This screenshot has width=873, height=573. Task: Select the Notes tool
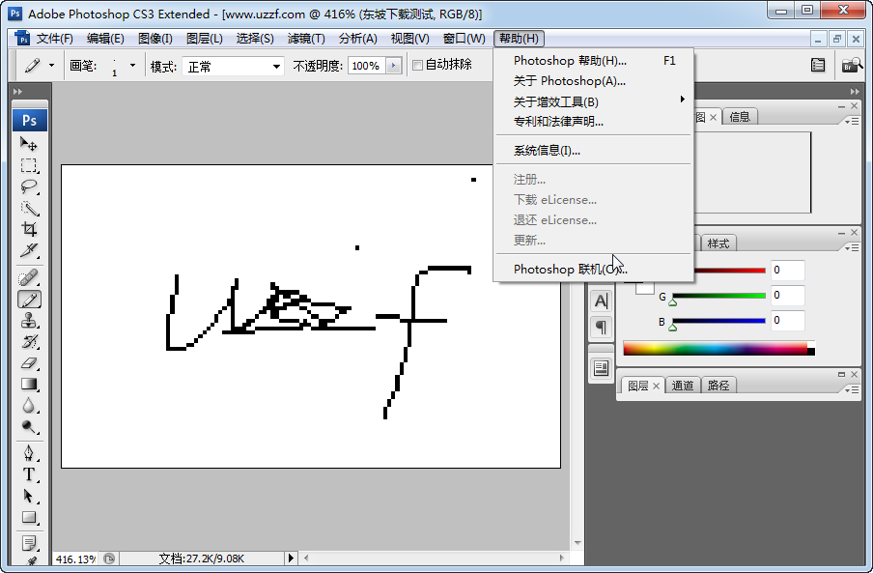[x=29, y=542]
